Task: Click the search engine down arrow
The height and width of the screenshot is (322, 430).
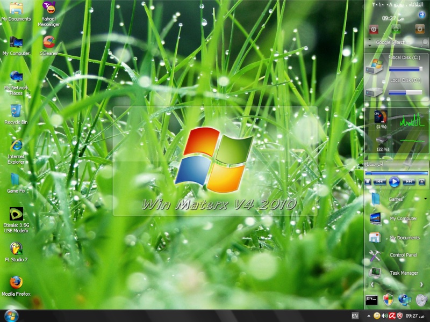Action: click(369, 45)
